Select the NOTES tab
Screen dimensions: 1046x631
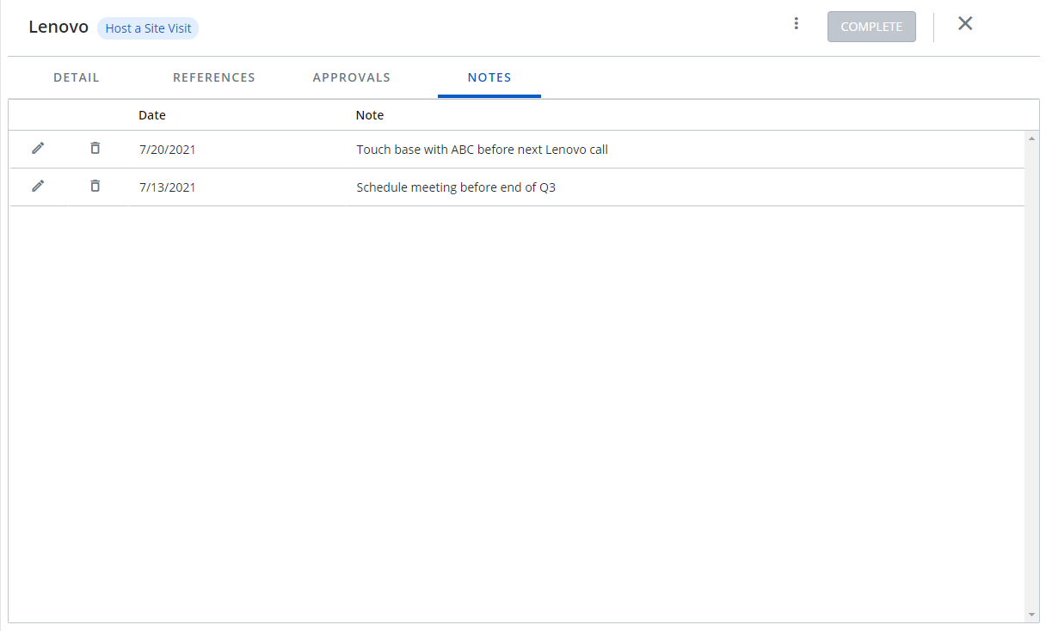489,77
